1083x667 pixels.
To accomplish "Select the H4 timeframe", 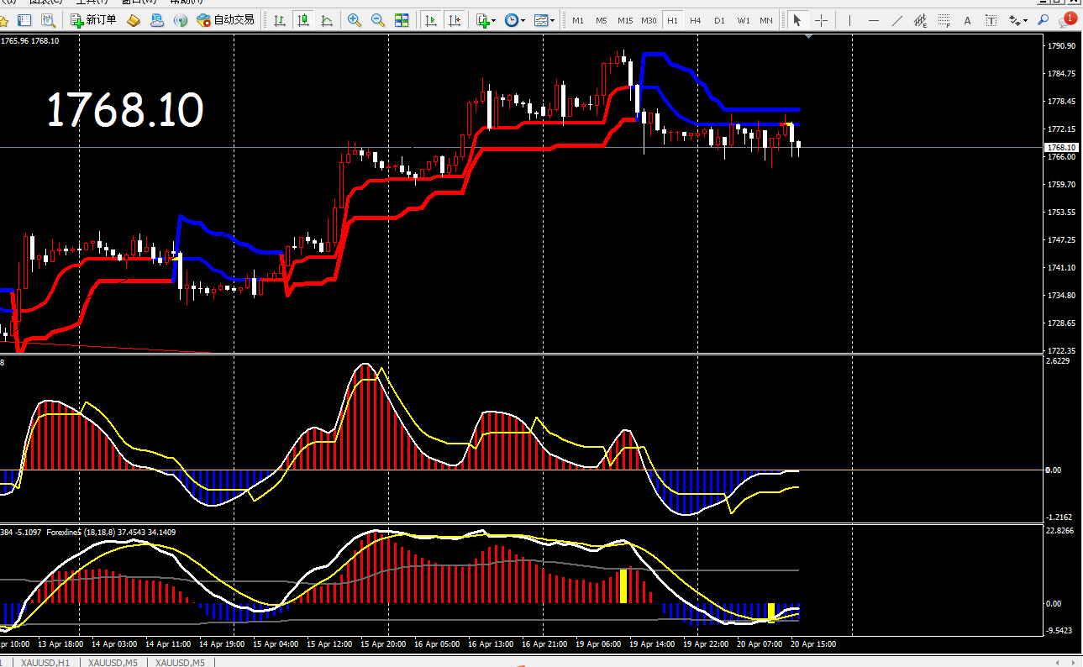I will [x=695, y=20].
